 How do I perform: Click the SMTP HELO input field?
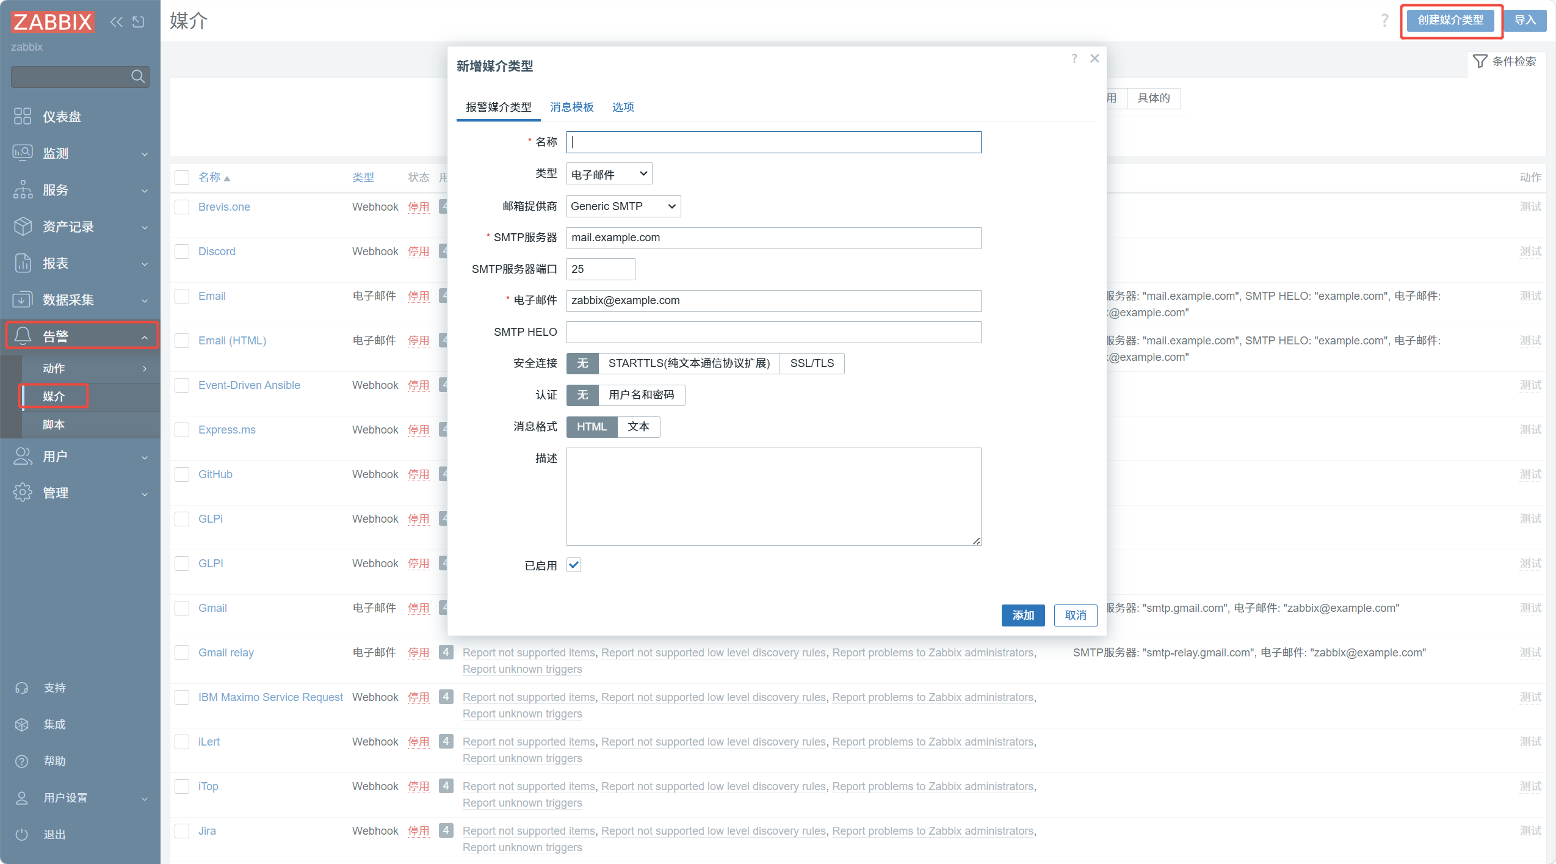[773, 332]
